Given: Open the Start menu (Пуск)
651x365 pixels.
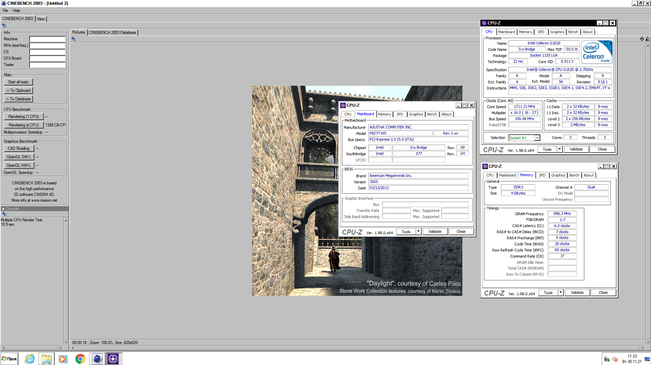Looking at the screenshot, I should pyautogui.click(x=9, y=359).
